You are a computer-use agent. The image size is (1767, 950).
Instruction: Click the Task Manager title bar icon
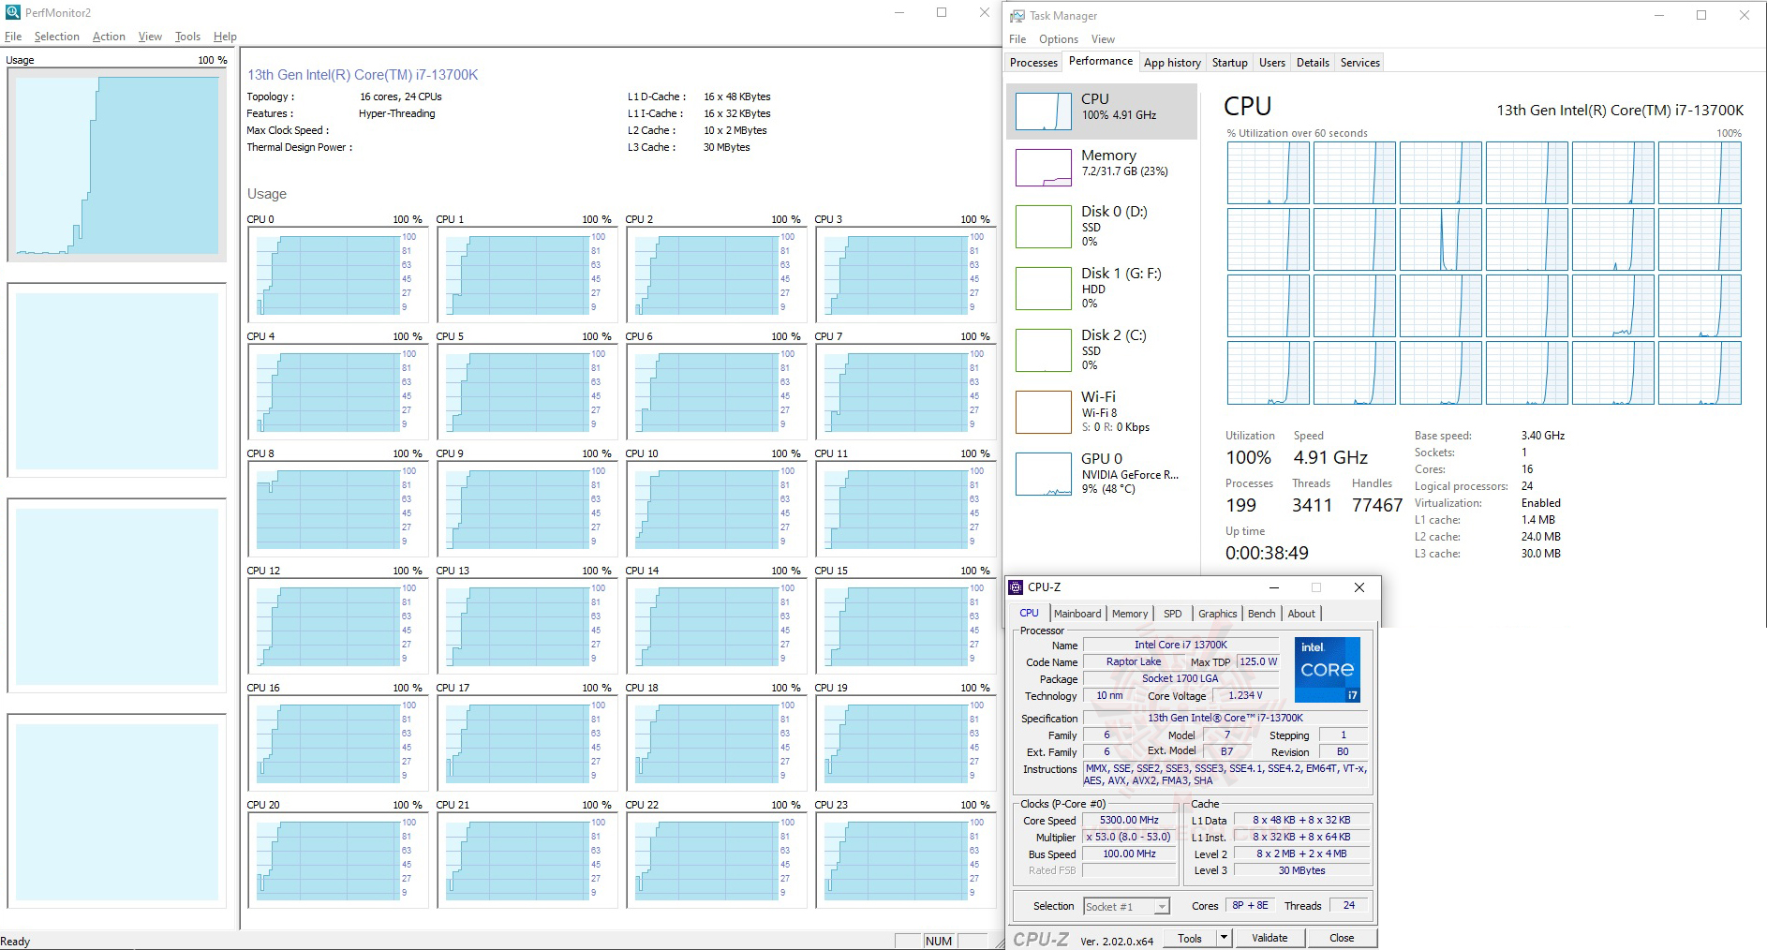[x=1017, y=16]
